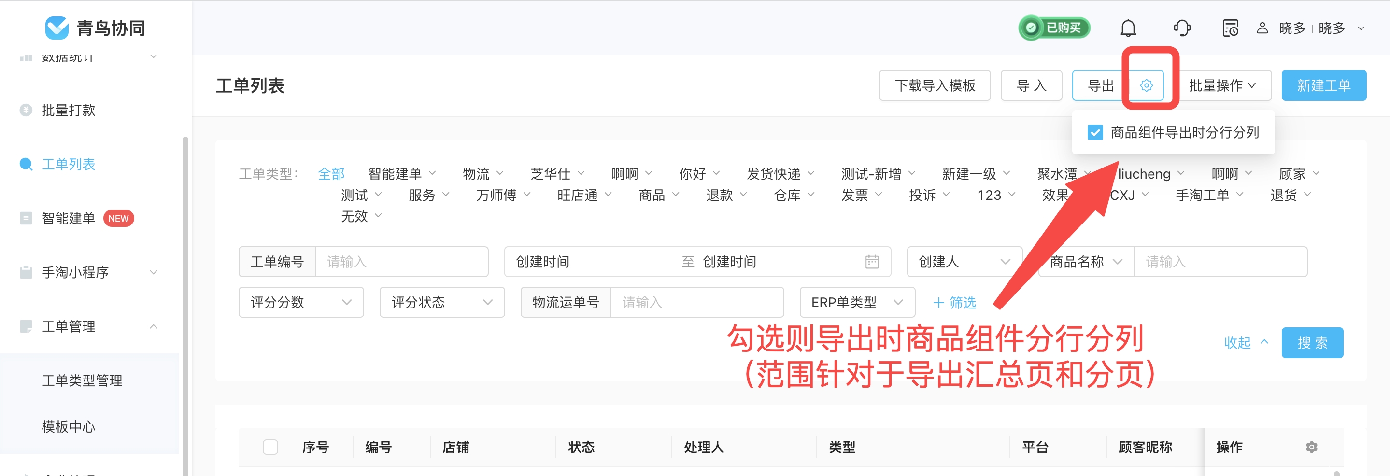Open 评分分数 dropdown
The height and width of the screenshot is (476, 1390).
pos(301,302)
